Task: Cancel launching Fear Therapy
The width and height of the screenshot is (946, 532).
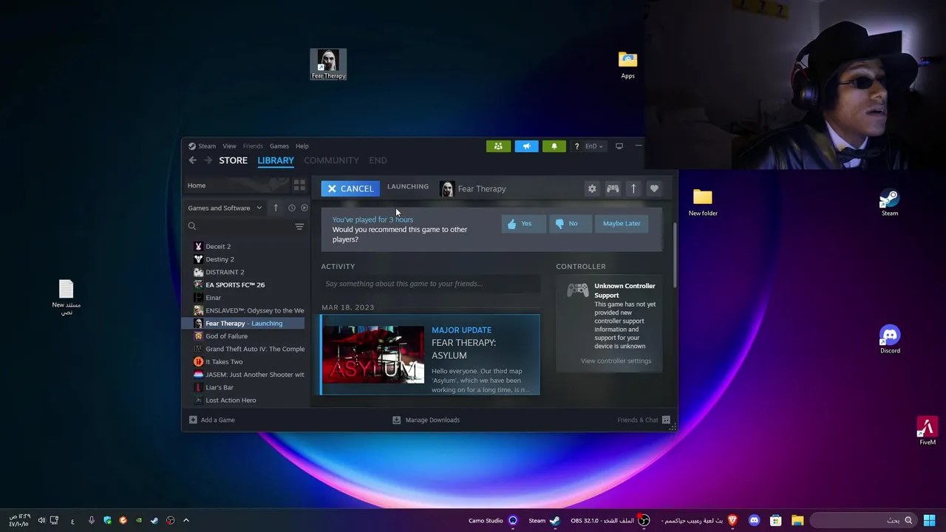Action: click(350, 189)
